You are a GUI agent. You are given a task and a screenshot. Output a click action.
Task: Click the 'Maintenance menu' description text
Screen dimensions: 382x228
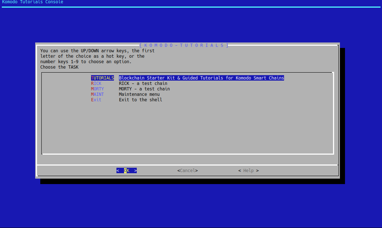click(139, 94)
